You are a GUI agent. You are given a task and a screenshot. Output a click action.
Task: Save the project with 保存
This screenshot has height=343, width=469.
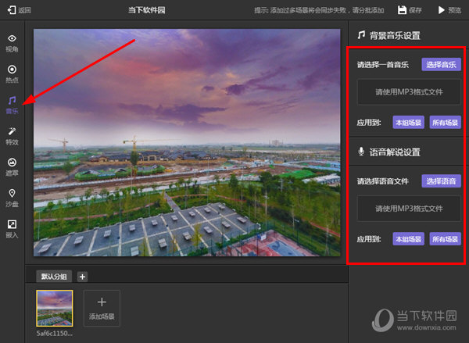point(410,10)
